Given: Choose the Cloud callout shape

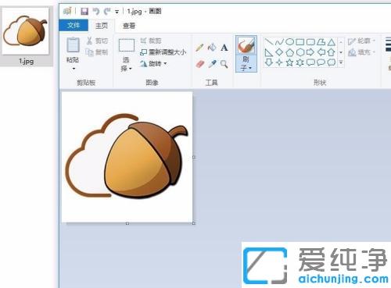Looking at the screenshot, I should pos(332,62).
